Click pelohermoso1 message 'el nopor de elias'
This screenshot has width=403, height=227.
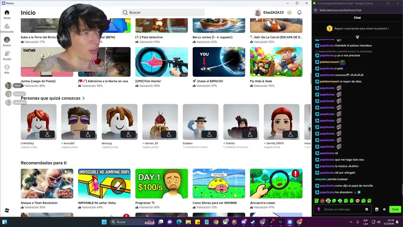[x=350, y=81]
